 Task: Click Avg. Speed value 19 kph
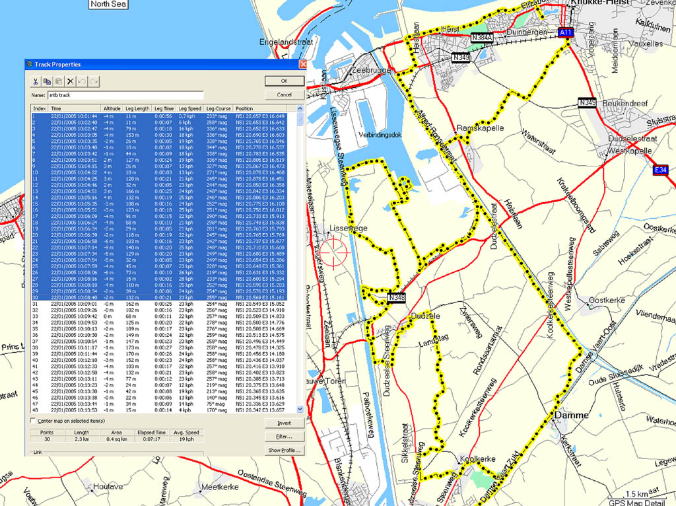click(x=186, y=439)
